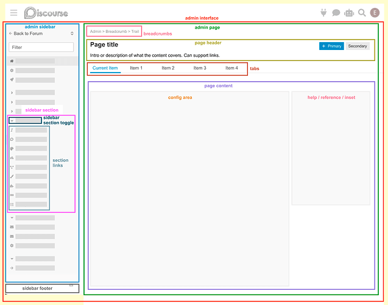Image resolution: width=388 pixels, height=305 pixels.
Task: Collapse the section just above the right arrow link
Action: pos(12,259)
